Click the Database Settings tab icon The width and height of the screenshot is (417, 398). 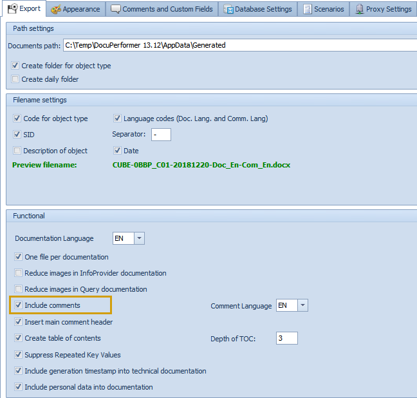(228, 9)
